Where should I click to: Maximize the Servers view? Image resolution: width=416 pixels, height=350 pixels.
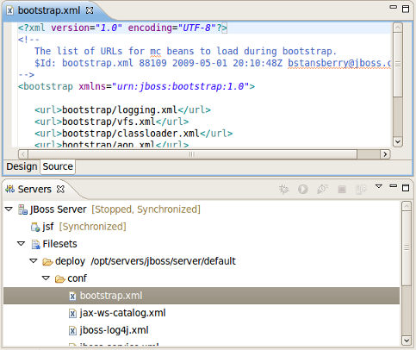pyautogui.click(x=406, y=188)
